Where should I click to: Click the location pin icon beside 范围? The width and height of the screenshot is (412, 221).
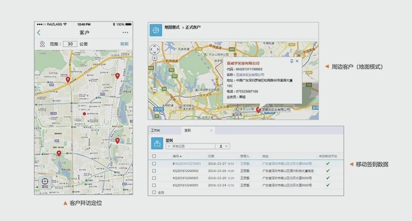point(42,44)
